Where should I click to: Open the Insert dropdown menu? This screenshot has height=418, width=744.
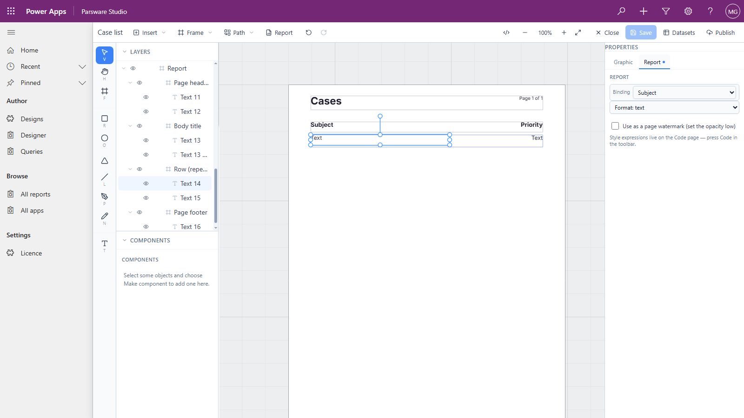click(x=149, y=33)
